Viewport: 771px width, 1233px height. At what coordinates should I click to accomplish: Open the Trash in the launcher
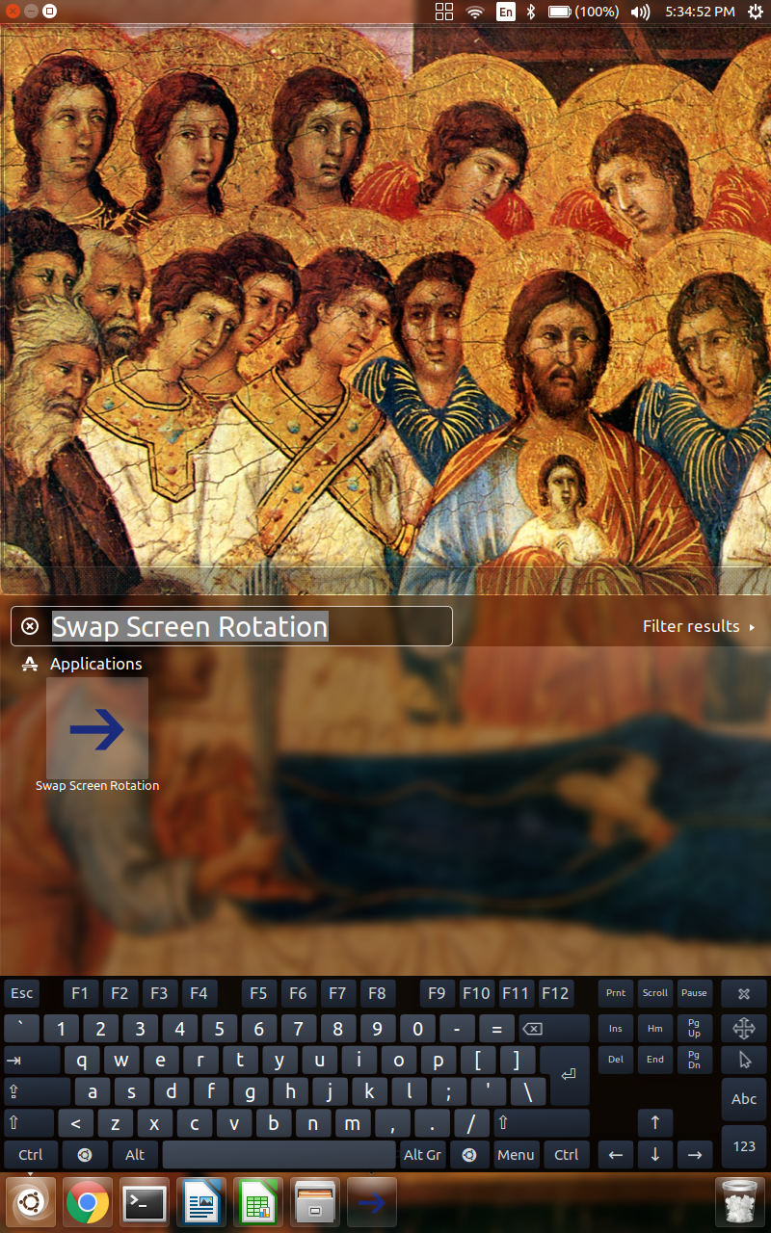[740, 1201]
